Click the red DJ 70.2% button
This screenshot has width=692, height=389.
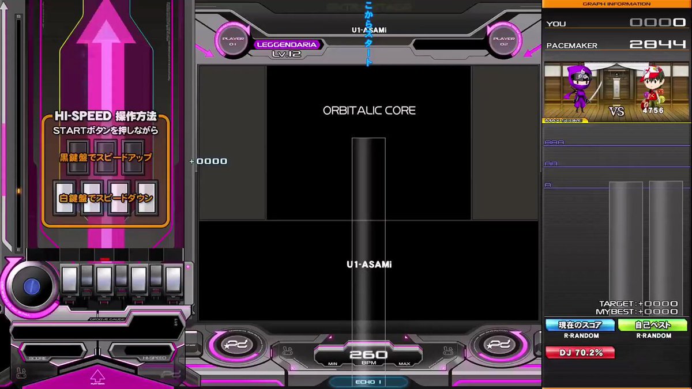(580, 352)
